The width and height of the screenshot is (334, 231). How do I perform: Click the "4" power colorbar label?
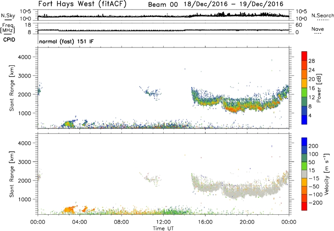310,115
